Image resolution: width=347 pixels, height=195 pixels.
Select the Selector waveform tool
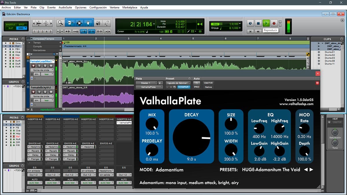click(80, 23)
